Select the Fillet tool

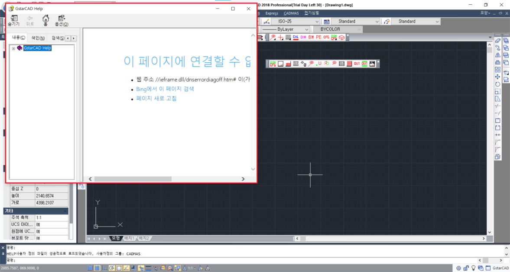click(497, 149)
